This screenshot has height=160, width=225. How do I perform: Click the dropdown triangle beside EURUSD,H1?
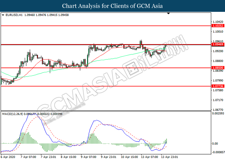tap(3, 15)
